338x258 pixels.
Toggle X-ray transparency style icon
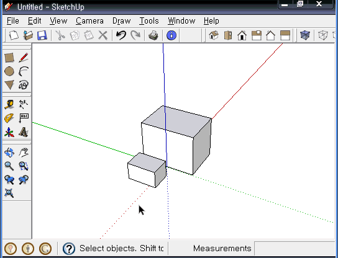tap(305, 35)
